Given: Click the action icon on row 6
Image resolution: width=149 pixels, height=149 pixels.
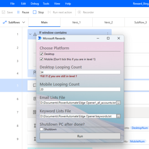Looking at the screenshot, I should [35, 99].
